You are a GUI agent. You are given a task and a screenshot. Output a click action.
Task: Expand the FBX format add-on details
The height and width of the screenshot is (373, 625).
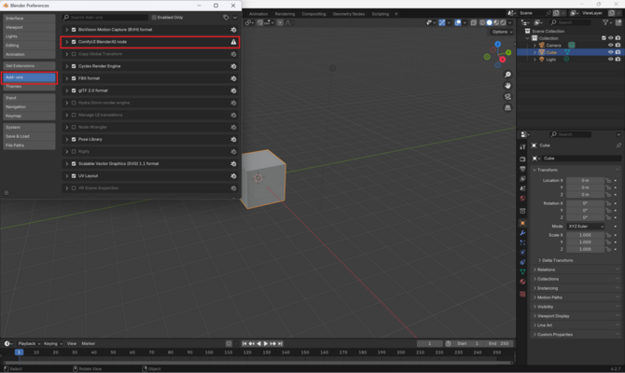(66, 78)
